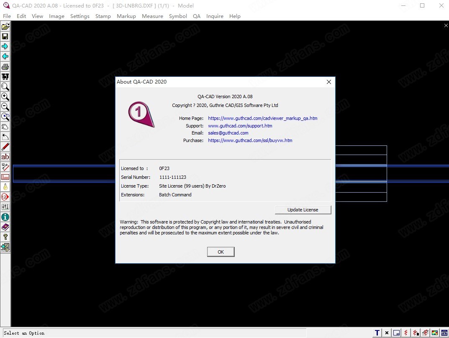Select the dimension measure tool icon

pyautogui.click(x=5, y=167)
